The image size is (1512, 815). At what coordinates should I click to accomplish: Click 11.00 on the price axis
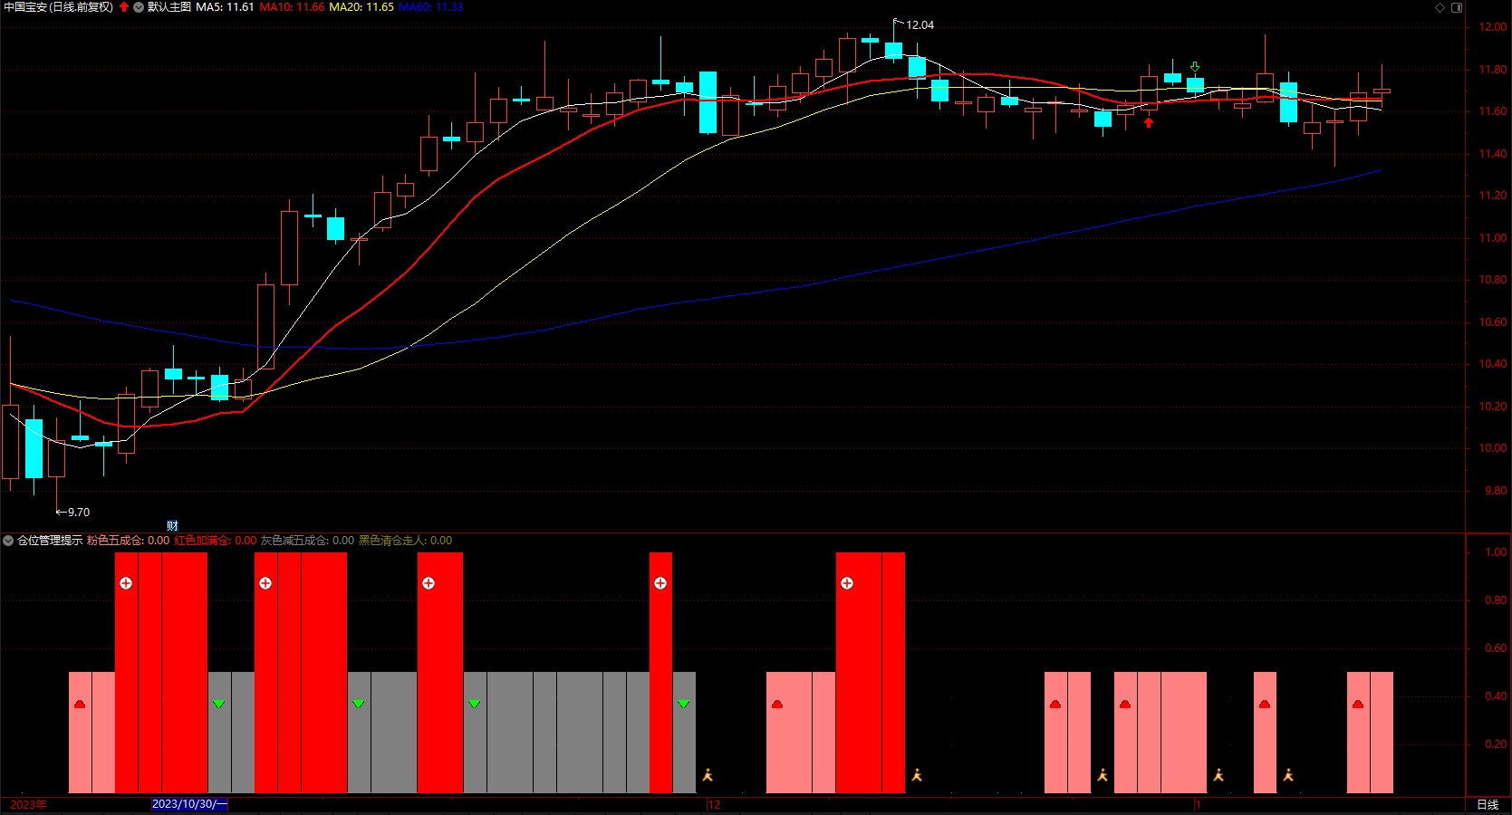1493,238
